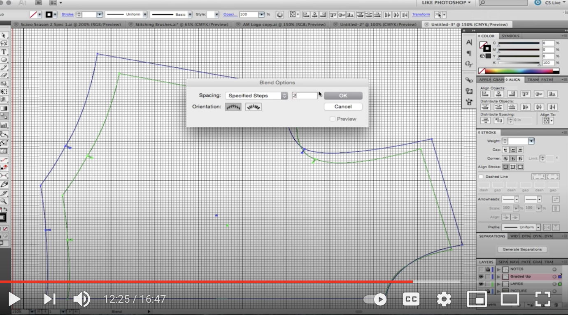568x315 pixels.
Task: Select the Ellipse shape tool
Action: coord(4,60)
